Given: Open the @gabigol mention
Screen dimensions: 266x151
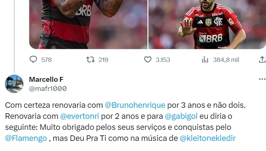Looking at the screenshot, I should click(181, 116).
